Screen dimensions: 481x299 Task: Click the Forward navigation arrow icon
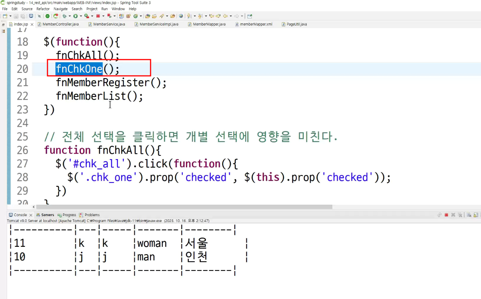[236, 16]
